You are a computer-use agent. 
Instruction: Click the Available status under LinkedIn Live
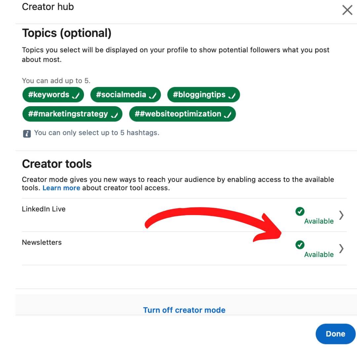pyautogui.click(x=319, y=221)
